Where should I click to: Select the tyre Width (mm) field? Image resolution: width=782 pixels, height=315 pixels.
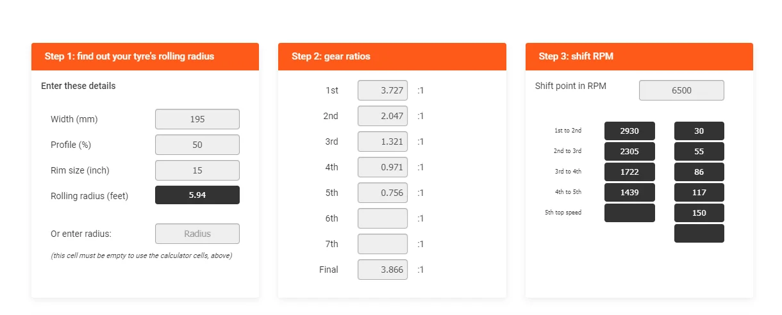coord(197,119)
